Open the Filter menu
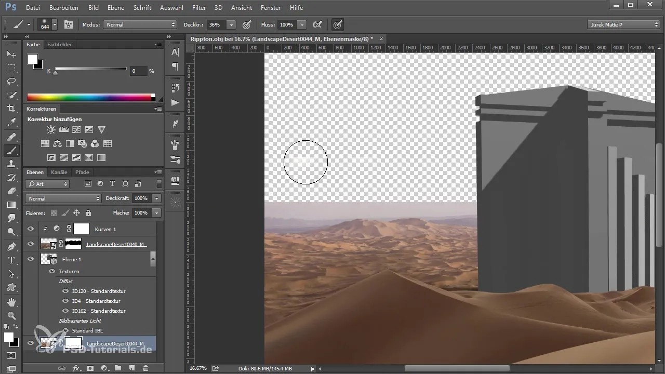Screen dimensions: 665x374 point(198,8)
